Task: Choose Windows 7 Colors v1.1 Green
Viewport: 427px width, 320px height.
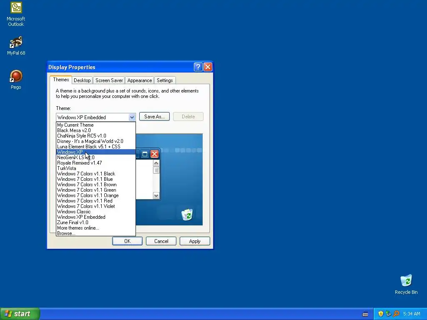Action: tap(96, 190)
